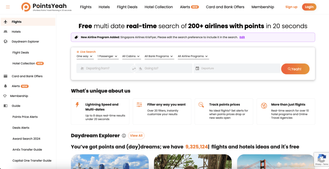Image resolution: width=329 pixels, height=169 pixels.
Task: Swap departure and destination airports icon
Action: point(134,68)
